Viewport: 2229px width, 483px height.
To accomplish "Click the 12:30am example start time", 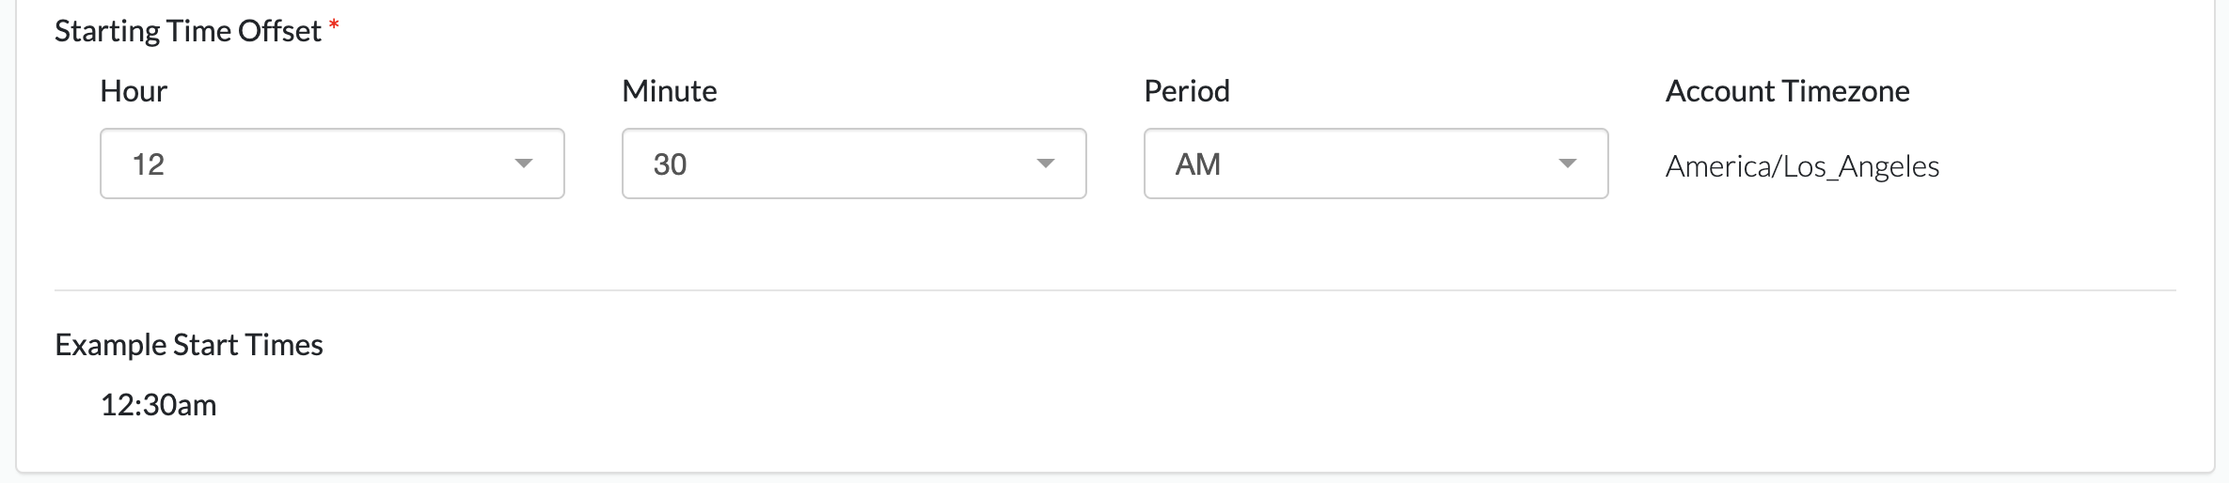I will [x=159, y=405].
